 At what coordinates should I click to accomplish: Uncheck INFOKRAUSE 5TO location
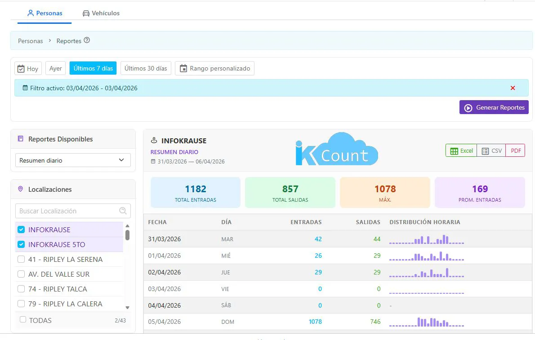pos(21,245)
